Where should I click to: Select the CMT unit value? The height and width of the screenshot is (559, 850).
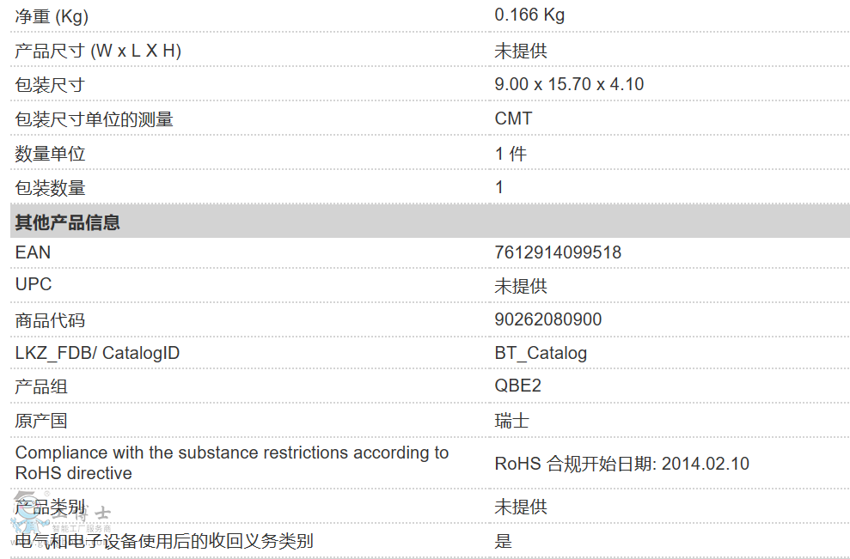(x=513, y=118)
